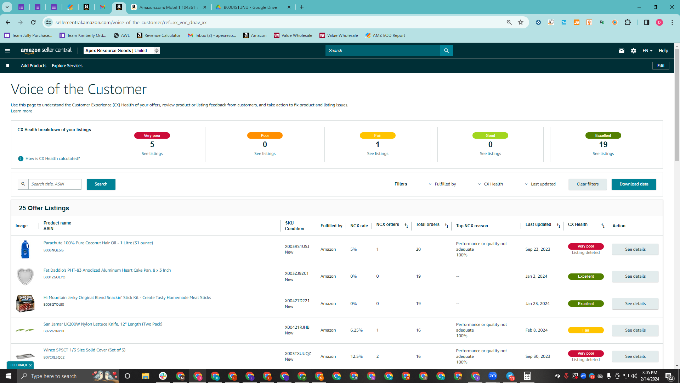
Task: See listings under Excellent
Action: pos(603,154)
